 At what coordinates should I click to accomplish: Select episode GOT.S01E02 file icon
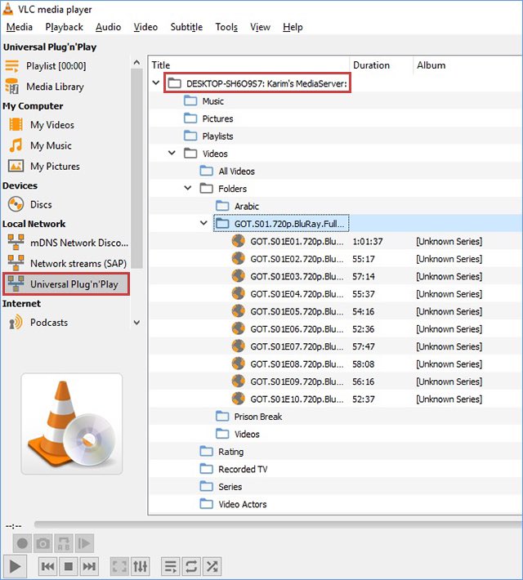[239, 259]
